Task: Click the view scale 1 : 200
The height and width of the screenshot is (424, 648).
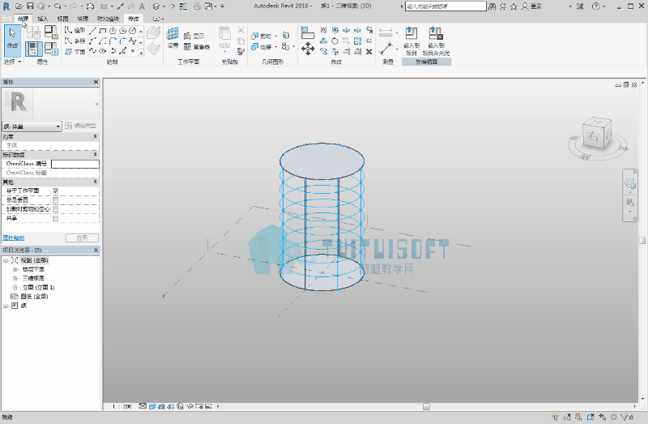Action: point(122,407)
